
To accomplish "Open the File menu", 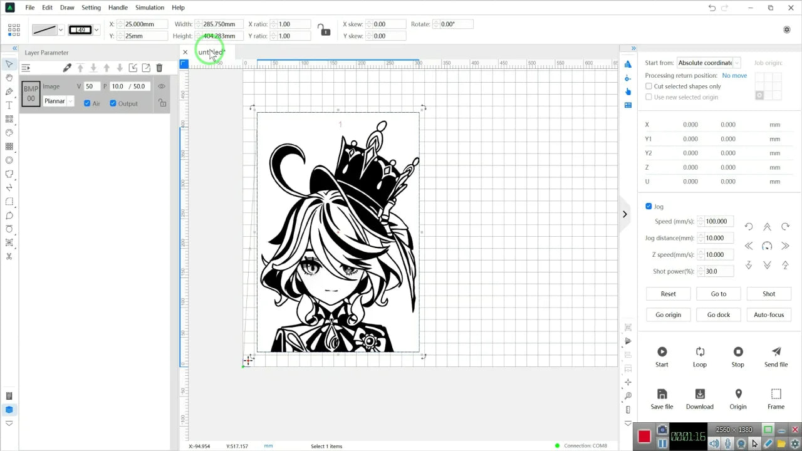I will coord(30,8).
